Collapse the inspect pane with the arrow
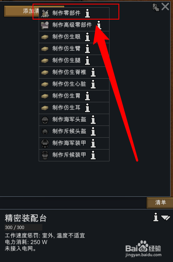This screenshot has height=262, width=173. (x=166, y=218)
